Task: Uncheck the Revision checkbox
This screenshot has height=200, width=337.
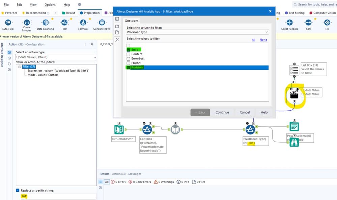Action: click(x=129, y=68)
